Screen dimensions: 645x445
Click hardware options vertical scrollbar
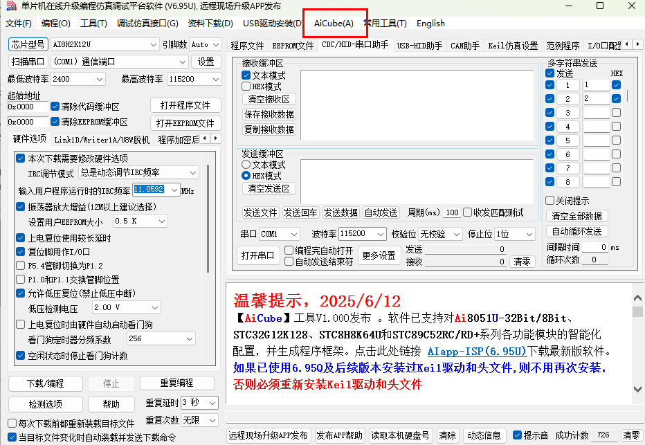click(x=208, y=219)
